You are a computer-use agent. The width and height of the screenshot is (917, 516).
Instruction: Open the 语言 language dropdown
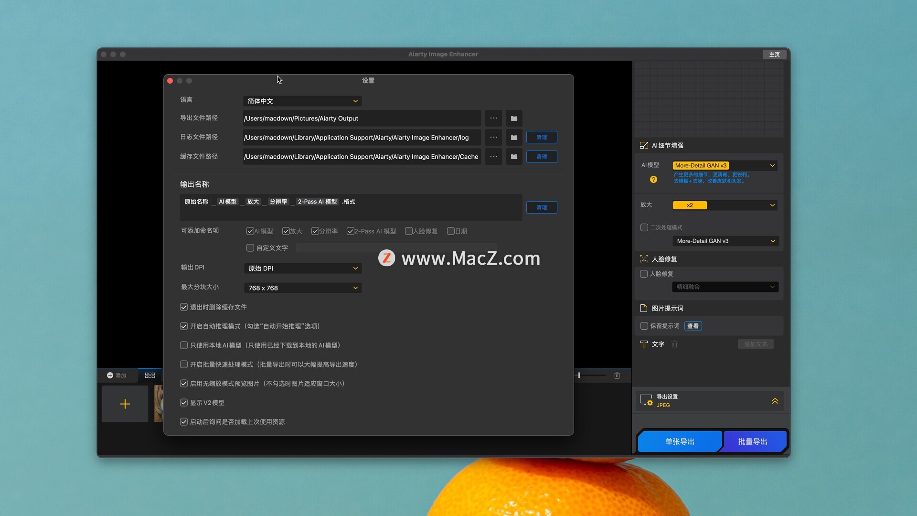pyautogui.click(x=302, y=101)
